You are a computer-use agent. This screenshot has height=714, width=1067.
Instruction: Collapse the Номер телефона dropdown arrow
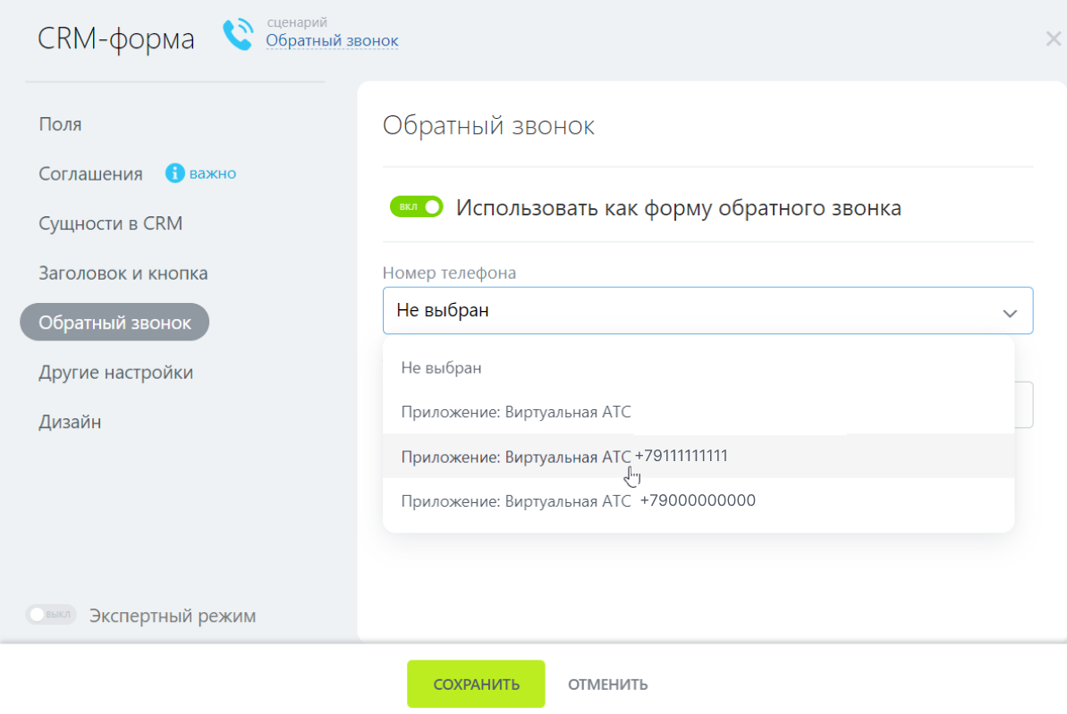tap(1010, 313)
